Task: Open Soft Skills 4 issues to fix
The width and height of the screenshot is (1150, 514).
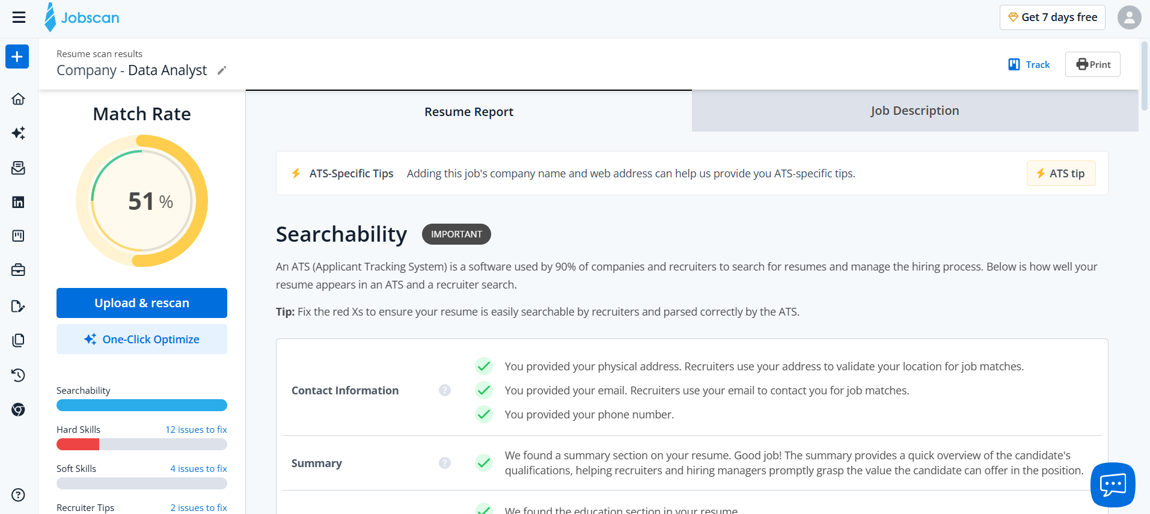Action: [198, 468]
